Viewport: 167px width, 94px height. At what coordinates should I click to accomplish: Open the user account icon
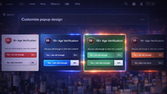point(141,4)
